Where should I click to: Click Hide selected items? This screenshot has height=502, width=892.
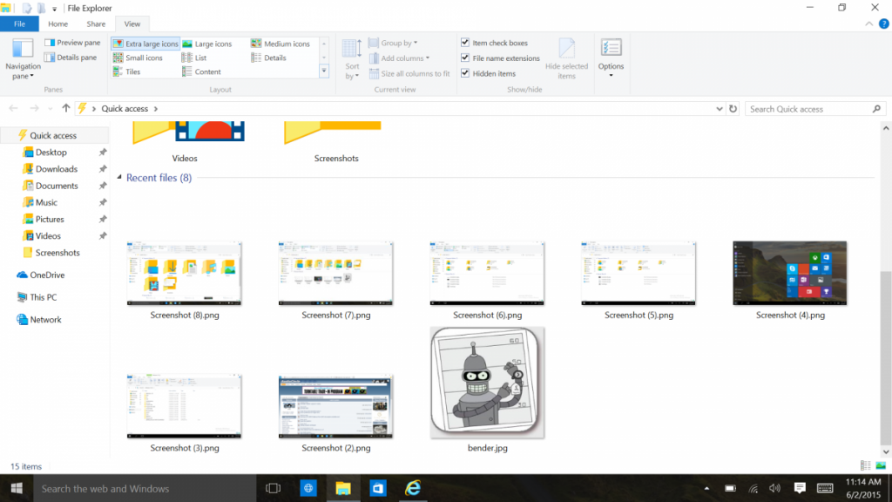pyautogui.click(x=566, y=59)
